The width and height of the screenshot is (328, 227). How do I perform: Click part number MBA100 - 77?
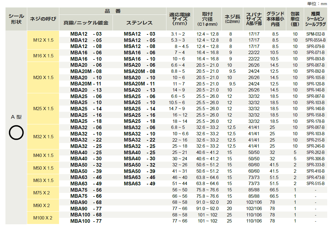(x=86, y=221)
